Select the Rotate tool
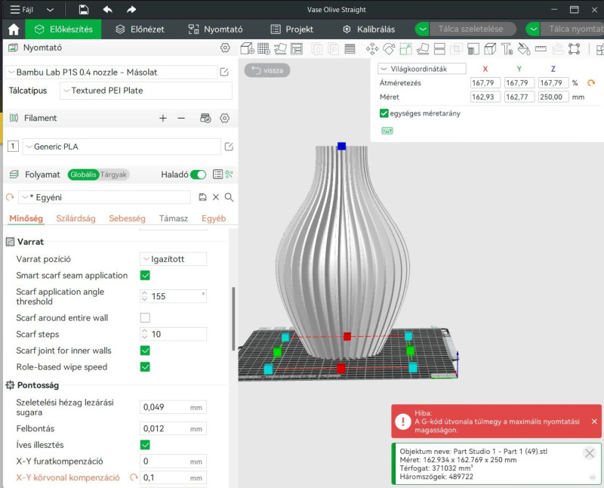The image size is (604, 488). click(389, 48)
